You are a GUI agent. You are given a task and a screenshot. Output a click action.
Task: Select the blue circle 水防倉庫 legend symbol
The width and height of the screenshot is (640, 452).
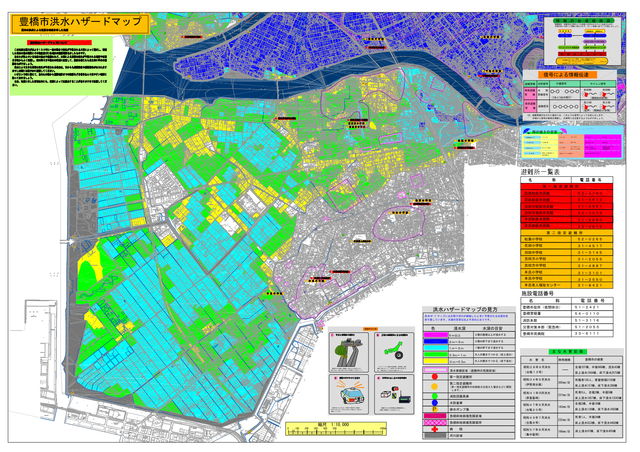pos(434,403)
